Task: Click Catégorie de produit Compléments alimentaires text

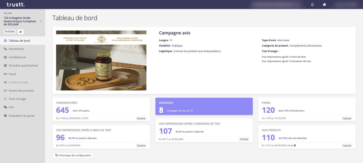Action: (x=292, y=46)
